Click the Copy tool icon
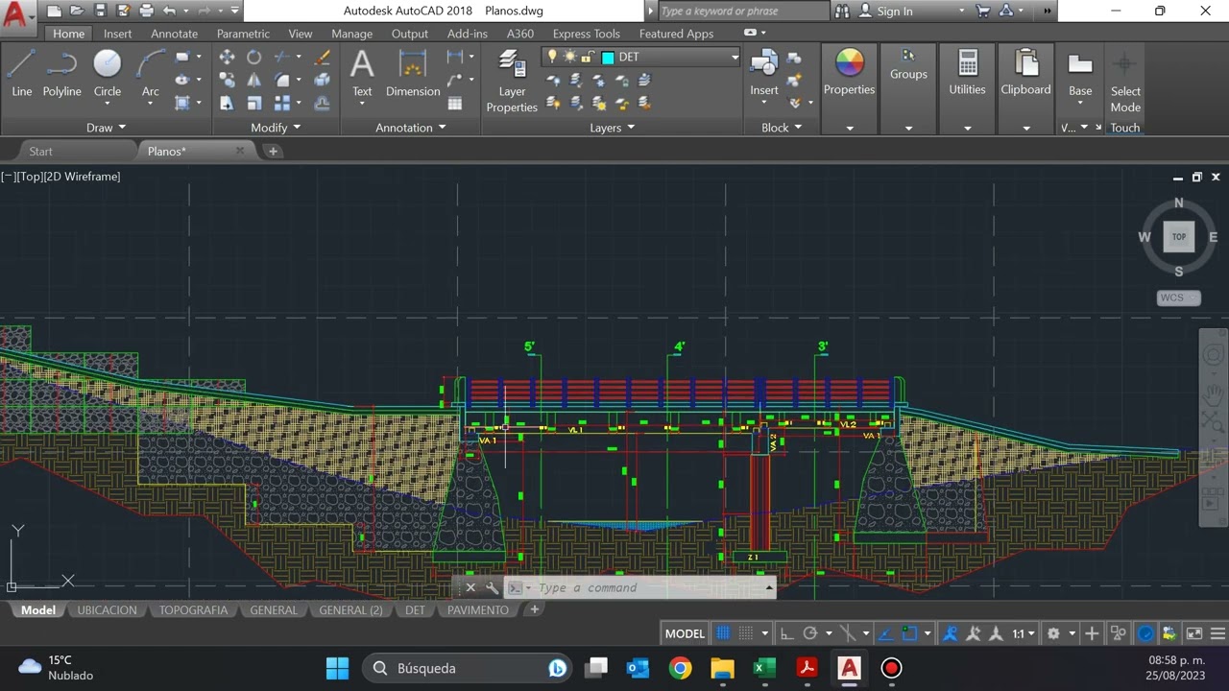The width and height of the screenshot is (1229, 691). pyautogui.click(x=227, y=81)
